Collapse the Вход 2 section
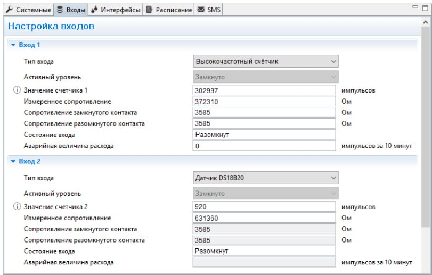This screenshot has width=432, height=275. tap(13, 161)
